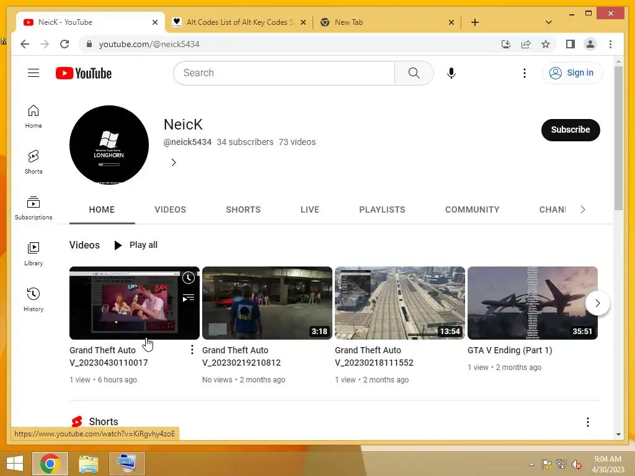
Task: Click Action Center flag in tray
Action: 546,464
